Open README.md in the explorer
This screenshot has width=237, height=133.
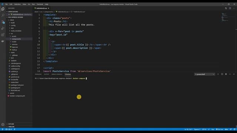click(15, 91)
